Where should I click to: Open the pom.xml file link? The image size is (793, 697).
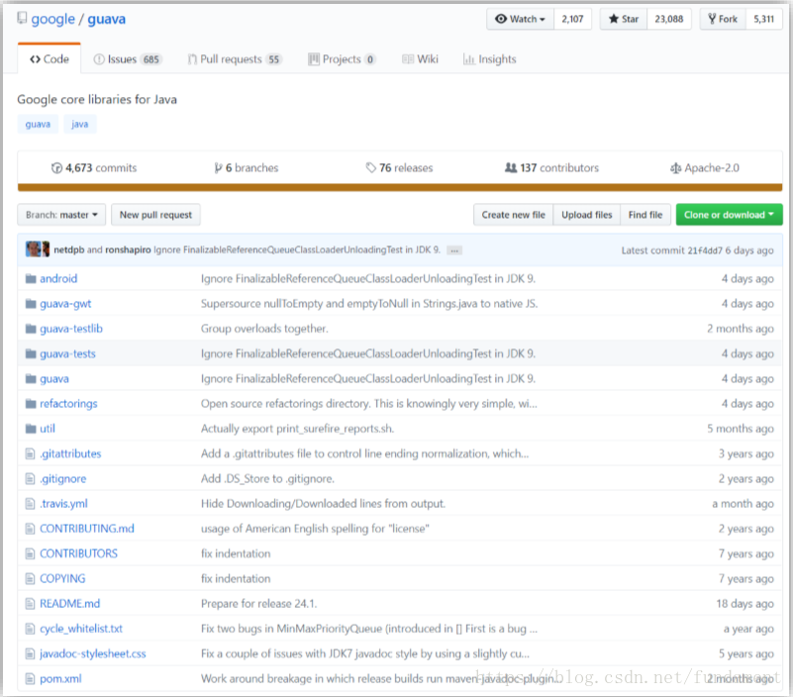tap(60, 679)
